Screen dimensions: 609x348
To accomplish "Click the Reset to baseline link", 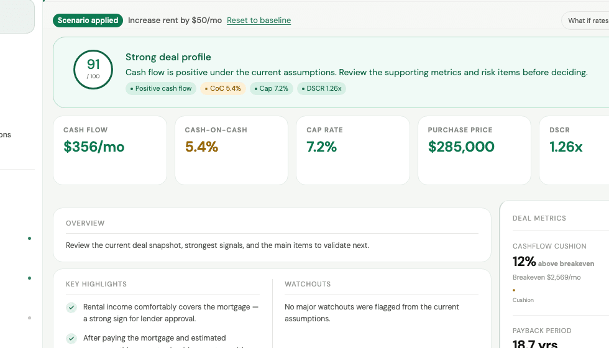I will [259, 20].
